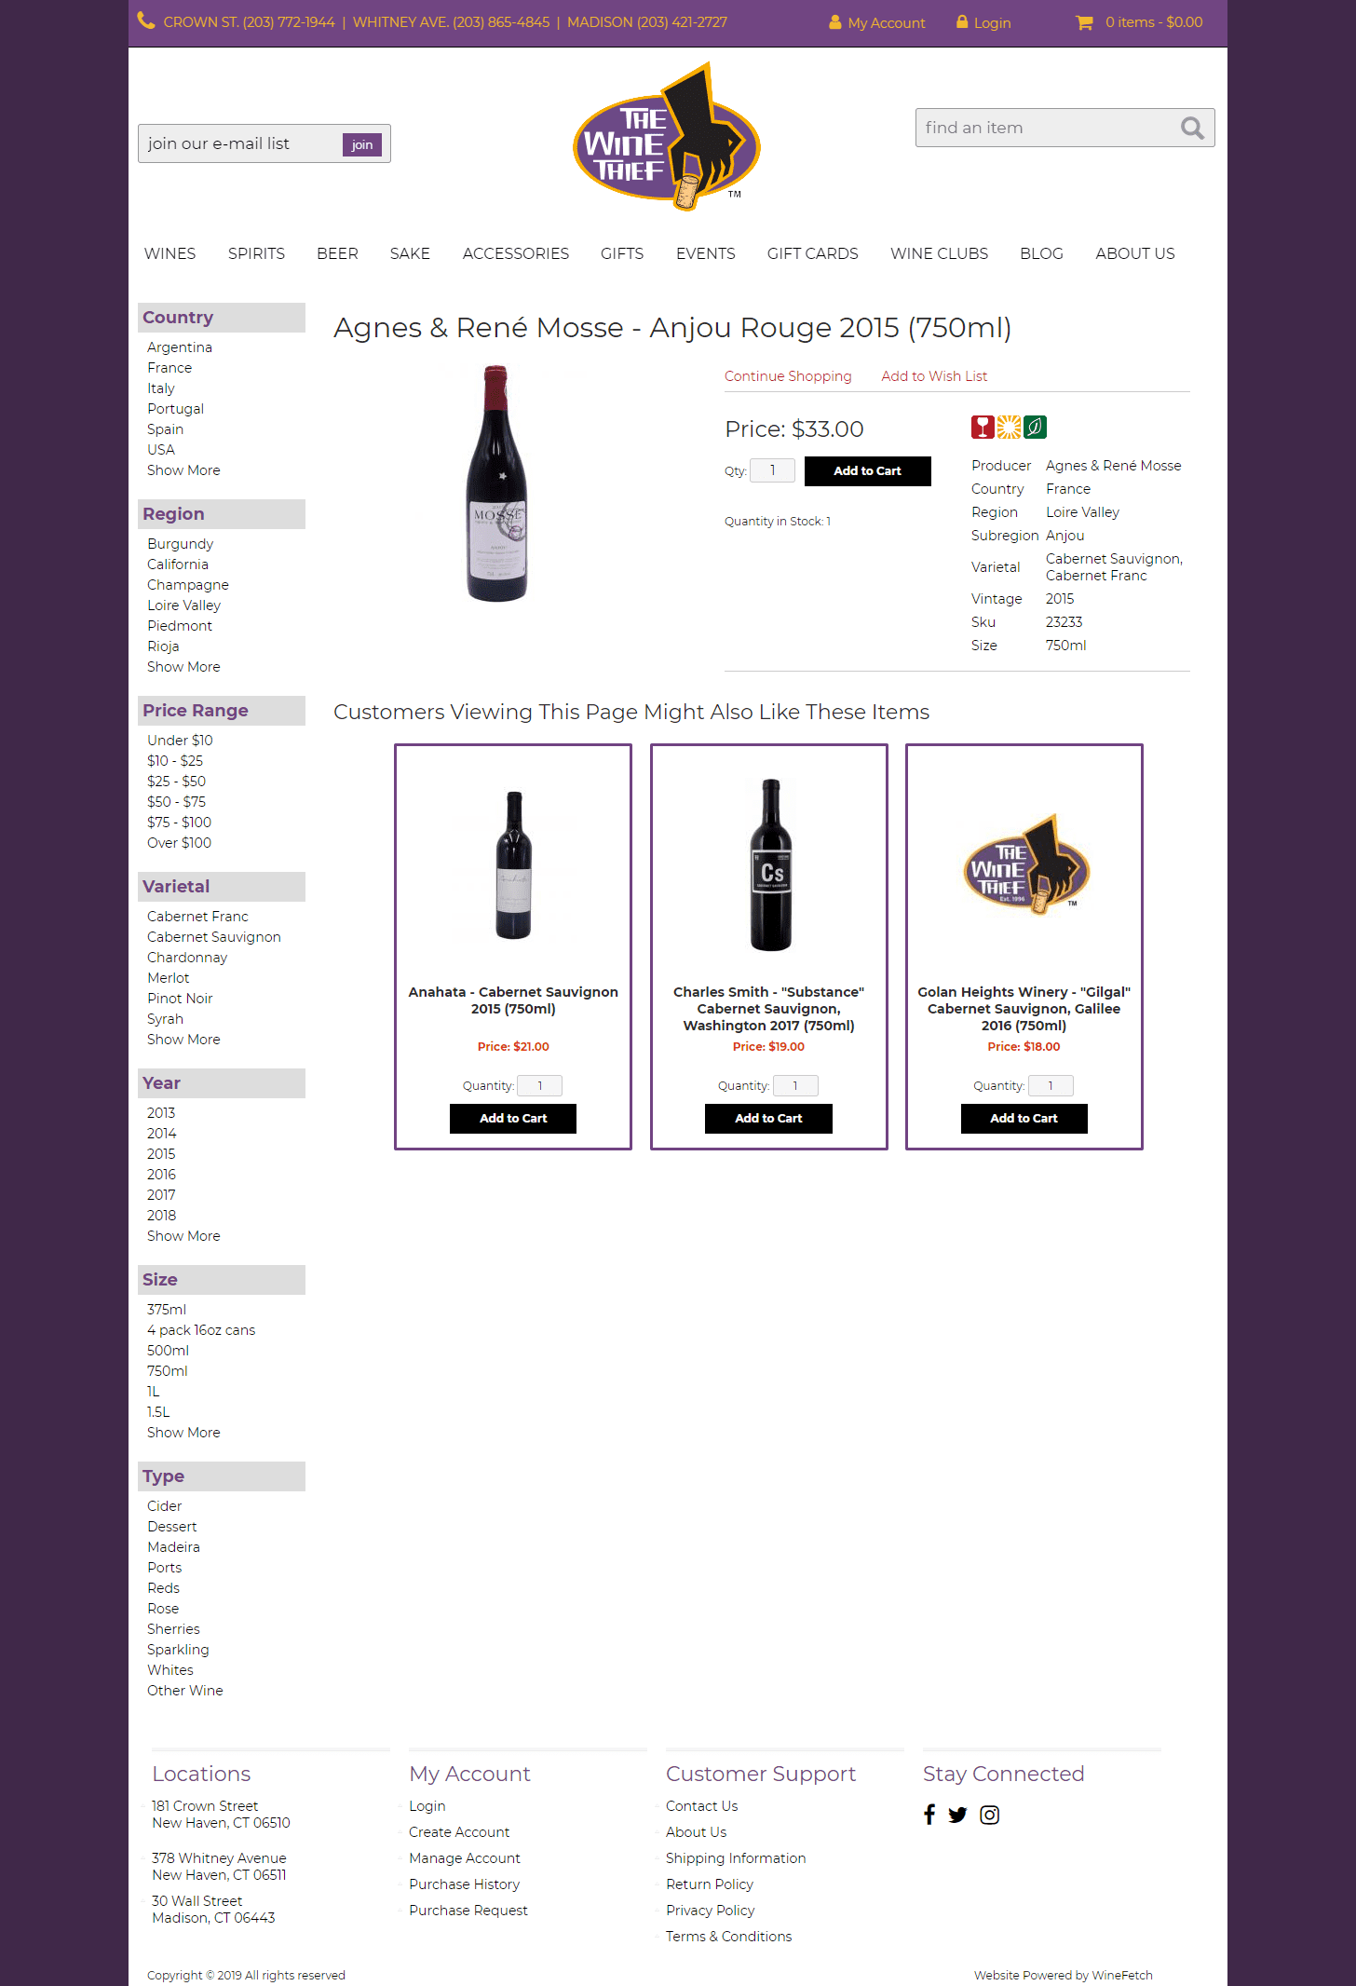Click the orange sun badge icon
The width and height of the screenshot is (1356, 1986).
click(1009, 428)
